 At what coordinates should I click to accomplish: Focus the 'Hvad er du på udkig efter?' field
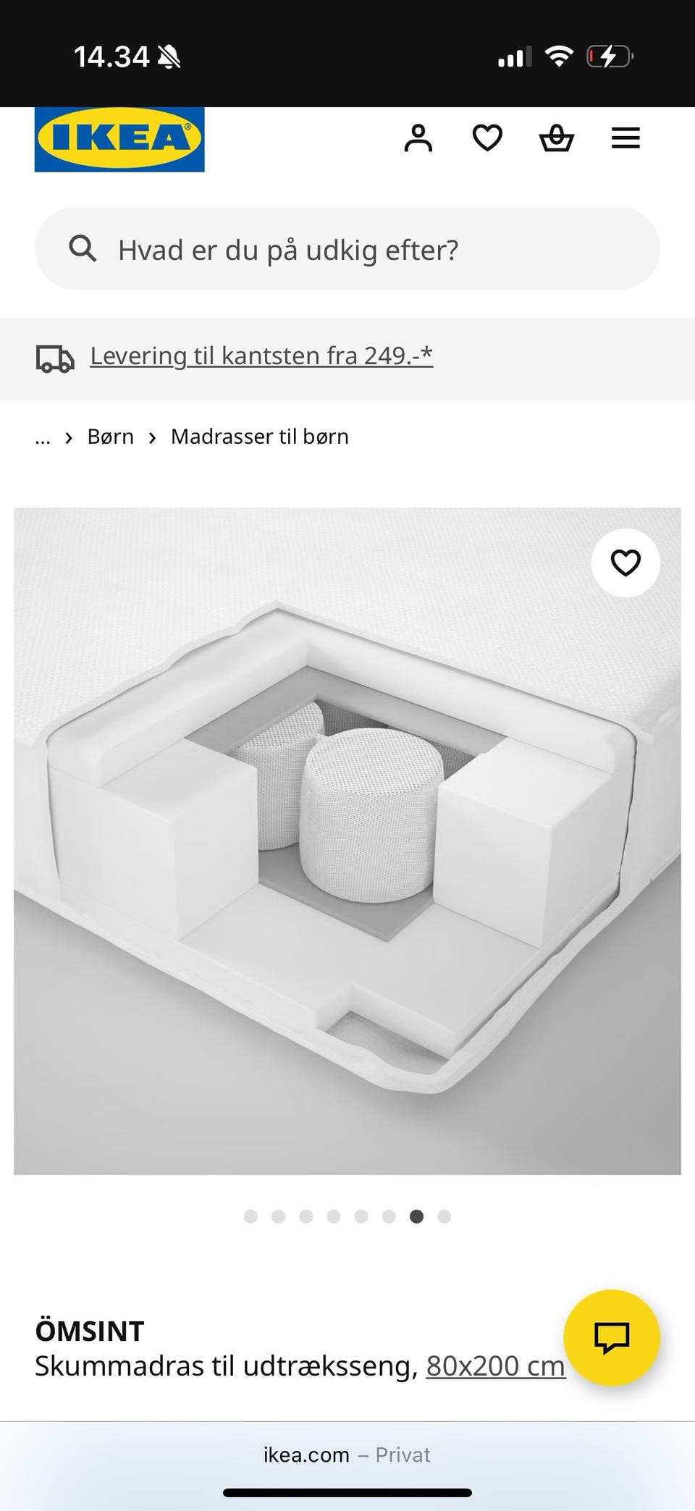pos(347,248)
